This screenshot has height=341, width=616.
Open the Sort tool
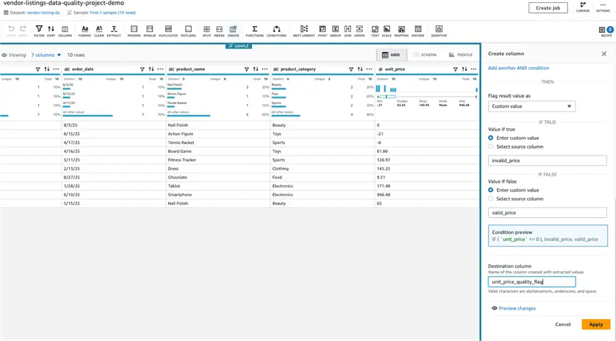51,31
